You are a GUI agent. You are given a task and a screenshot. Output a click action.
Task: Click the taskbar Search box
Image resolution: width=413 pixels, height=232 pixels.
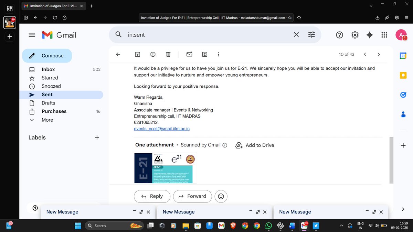pos(115,225)
